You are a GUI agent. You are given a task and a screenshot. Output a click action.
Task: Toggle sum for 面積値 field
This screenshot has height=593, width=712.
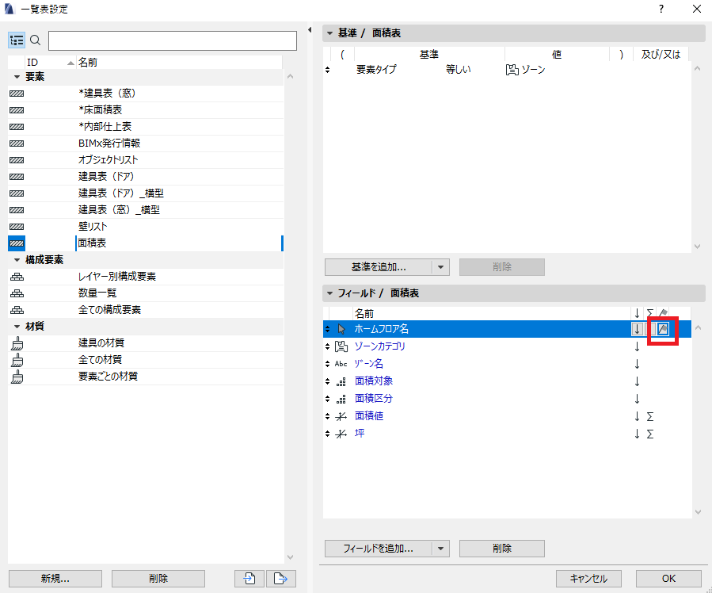(649, 416)
